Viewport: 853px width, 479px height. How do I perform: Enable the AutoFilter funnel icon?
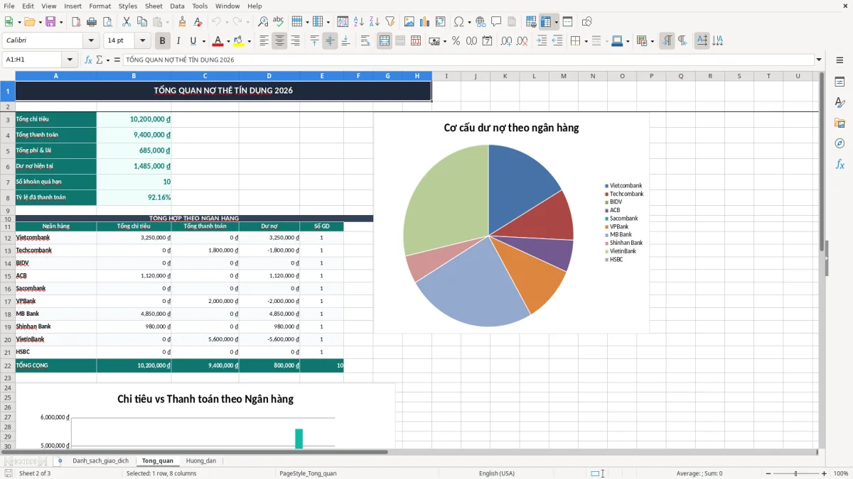390,22
